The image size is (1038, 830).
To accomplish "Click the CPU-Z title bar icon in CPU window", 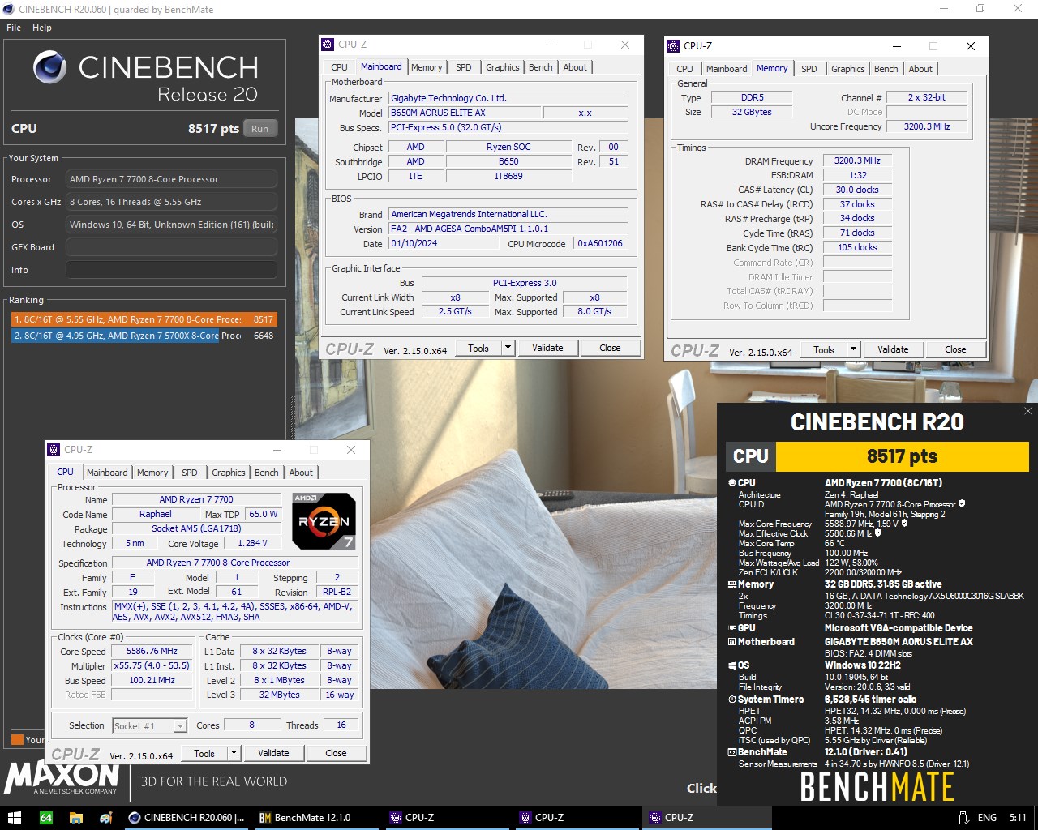I will click(x=54, y=450).
